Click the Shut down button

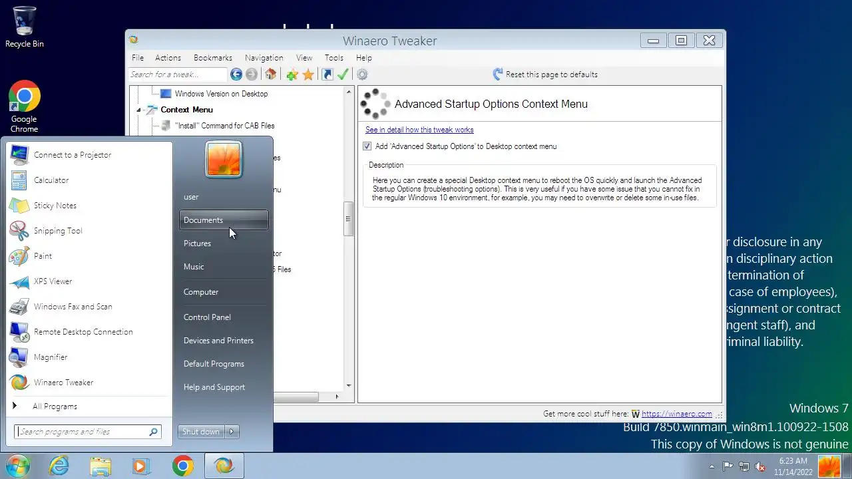point(201,432)
